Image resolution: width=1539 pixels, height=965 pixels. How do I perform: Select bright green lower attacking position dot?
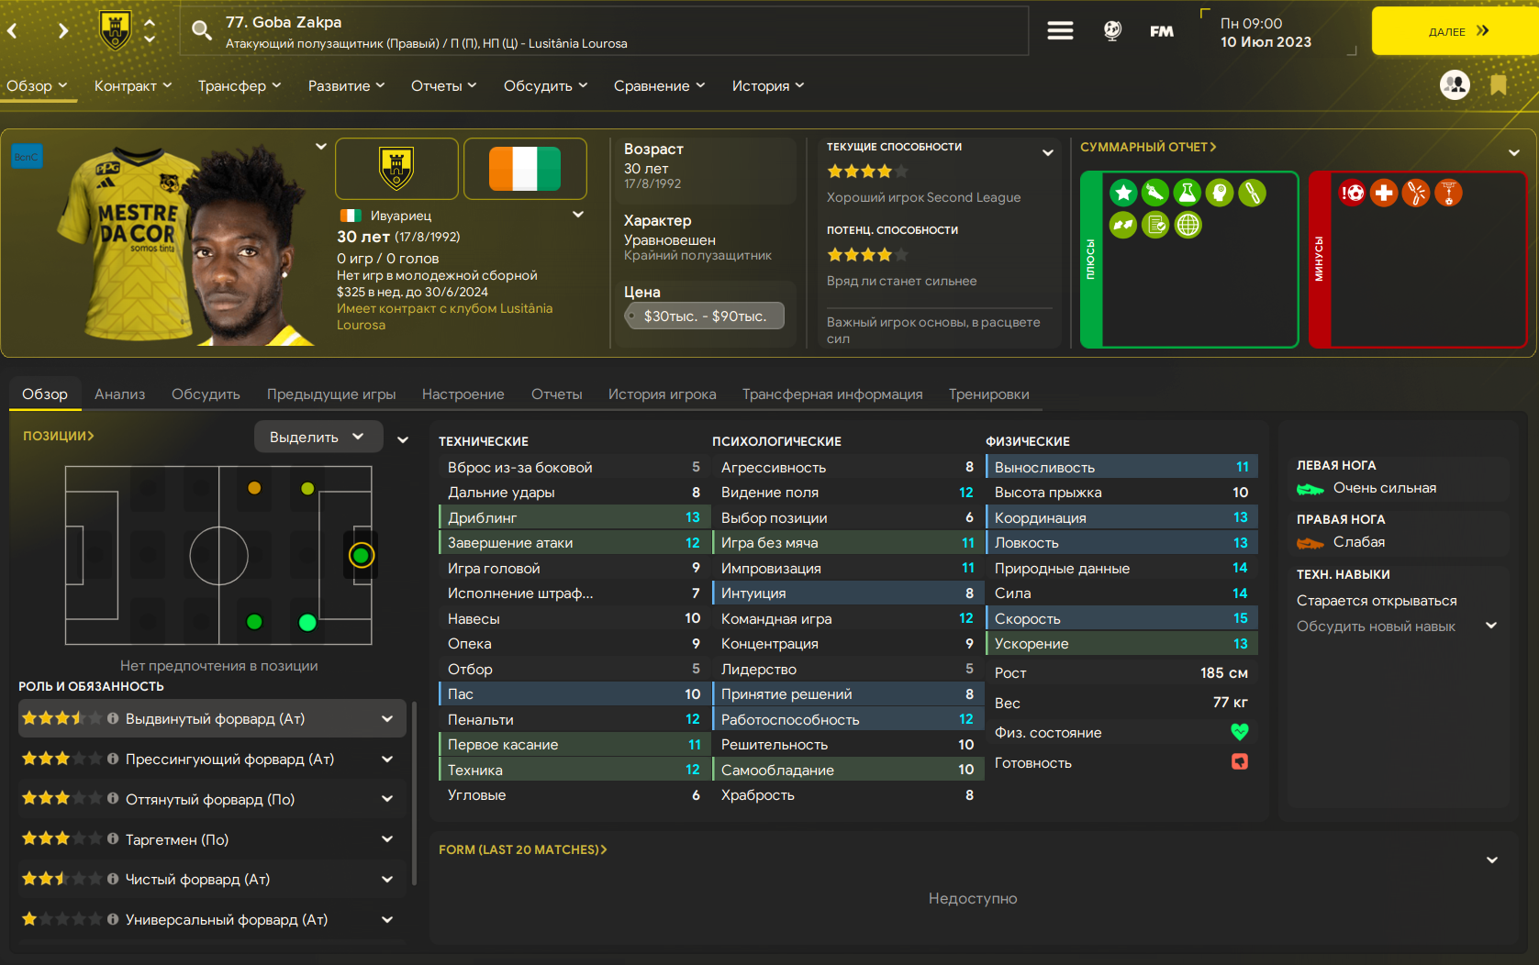[x=307, y=623]
